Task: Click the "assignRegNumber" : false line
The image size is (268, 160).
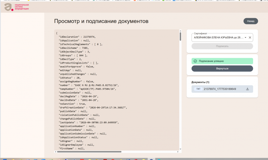Action: tap(76, 82)
